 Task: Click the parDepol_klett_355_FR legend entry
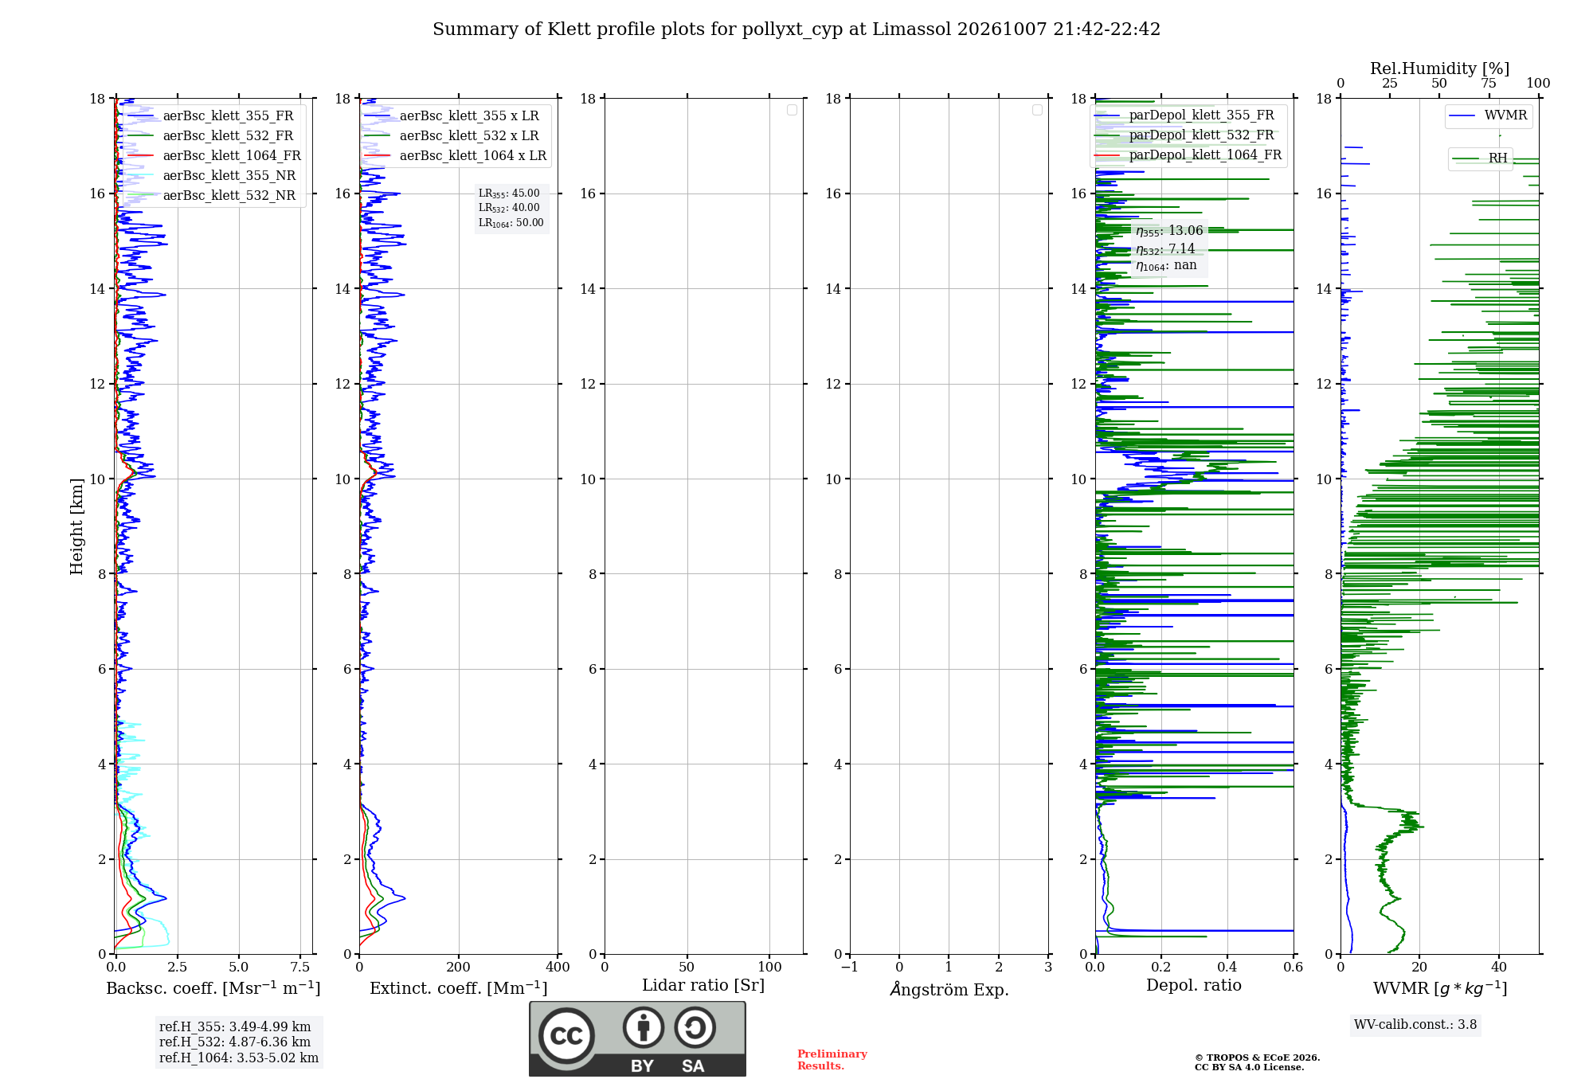tap(1185, 115)
